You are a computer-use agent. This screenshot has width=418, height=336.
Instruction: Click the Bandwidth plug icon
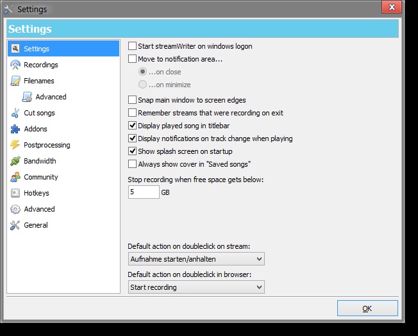(15, 161)
